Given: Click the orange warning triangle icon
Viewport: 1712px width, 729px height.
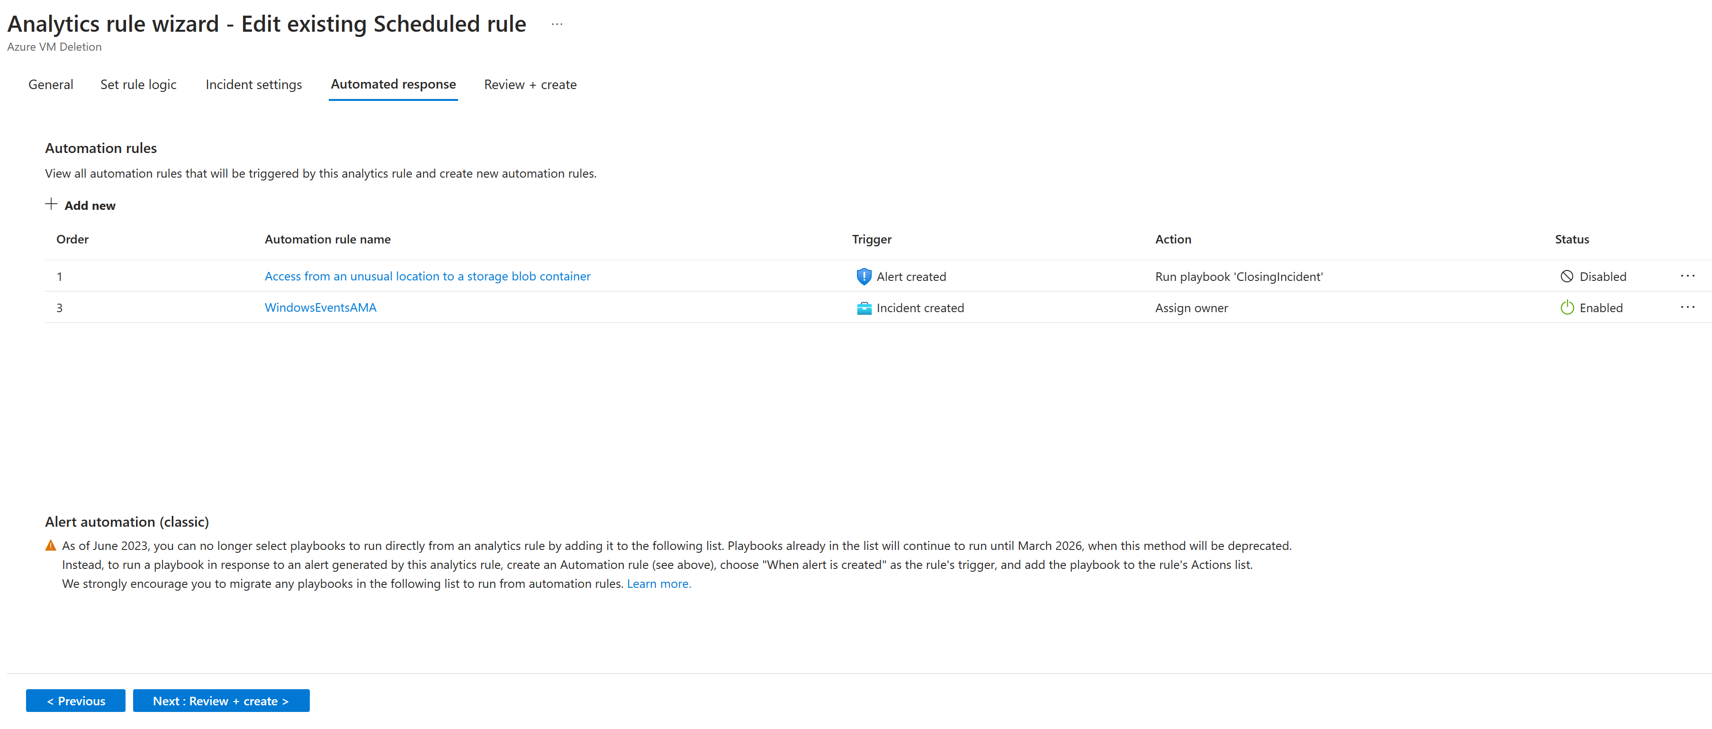Looking at the screenshot, I should (x=51, y=546).
